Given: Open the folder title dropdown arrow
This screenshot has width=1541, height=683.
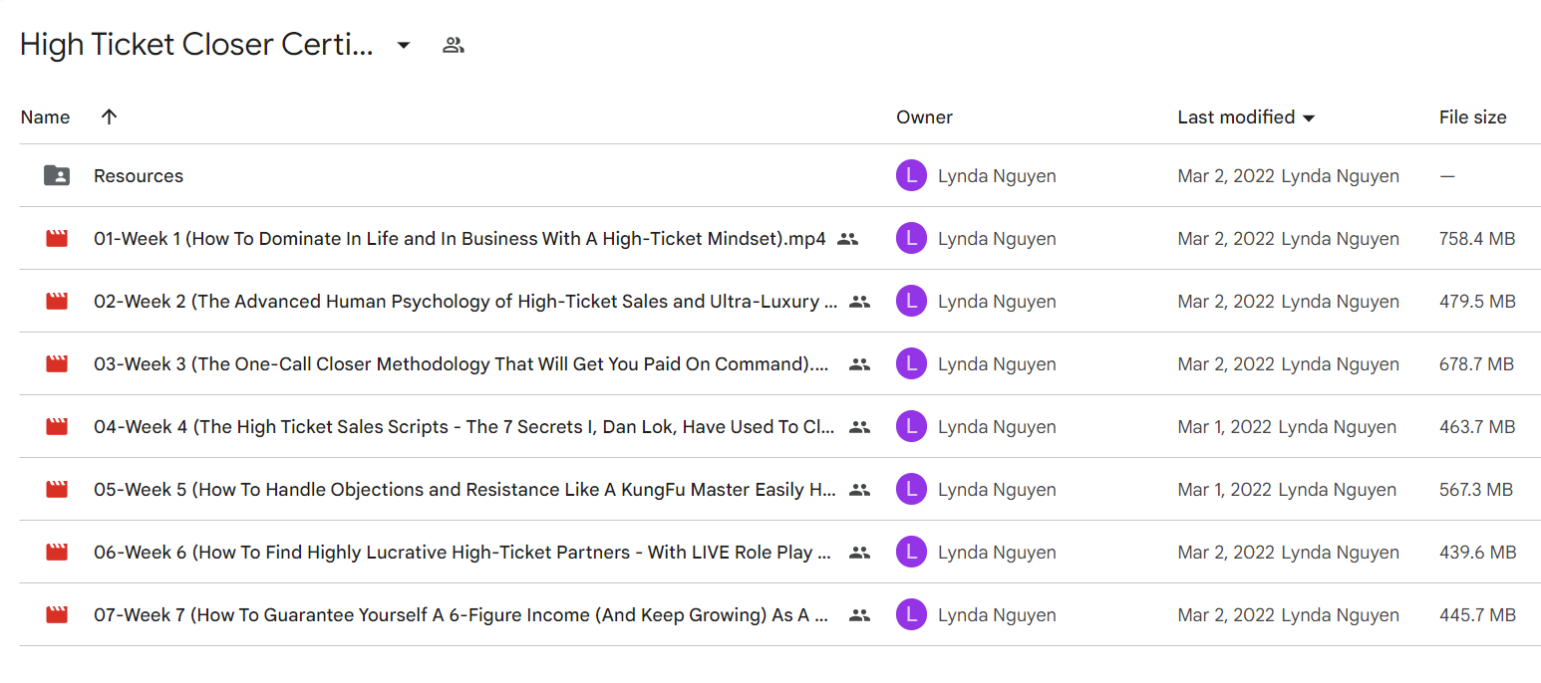Looking at the screenshot, I should pos(404,45).
